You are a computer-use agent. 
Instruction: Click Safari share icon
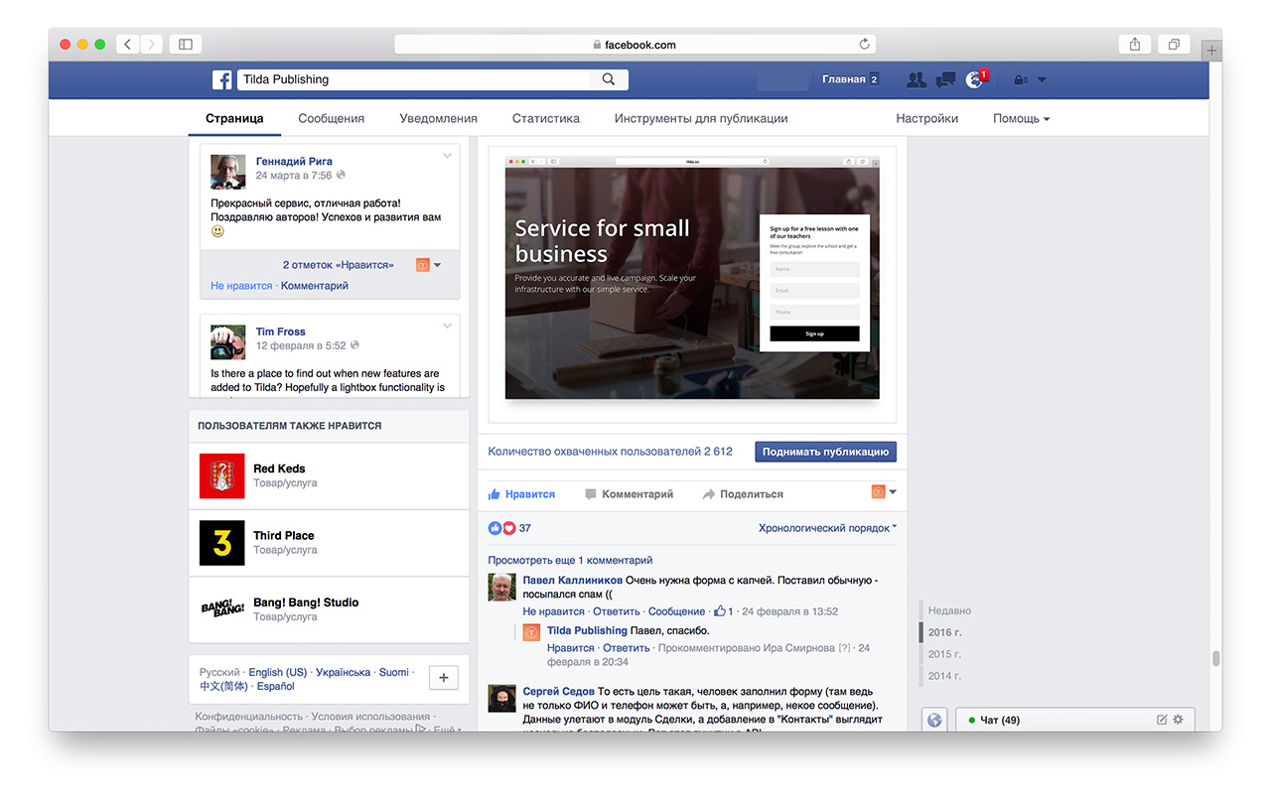click(x=1134, y=44)
